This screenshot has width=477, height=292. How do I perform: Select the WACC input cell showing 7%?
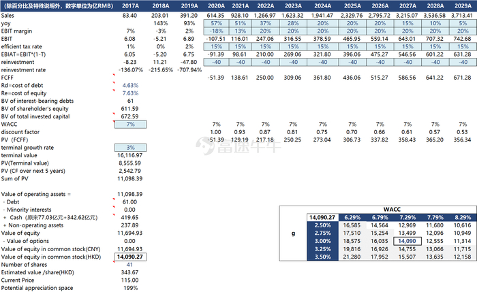pos(131,125)
